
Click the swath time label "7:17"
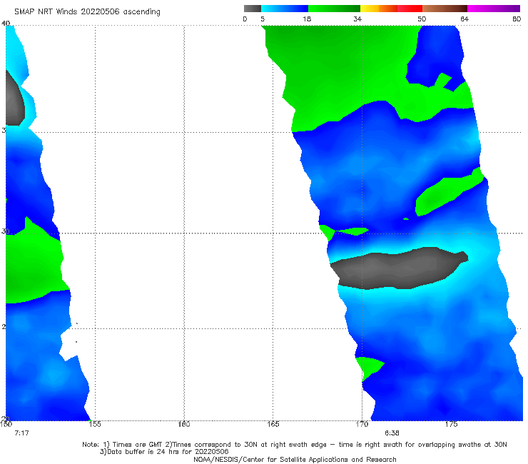click(x=21, y=433)
